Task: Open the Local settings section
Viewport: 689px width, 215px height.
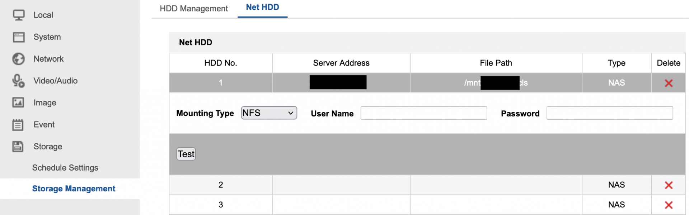Action: [x=43, y=15]
